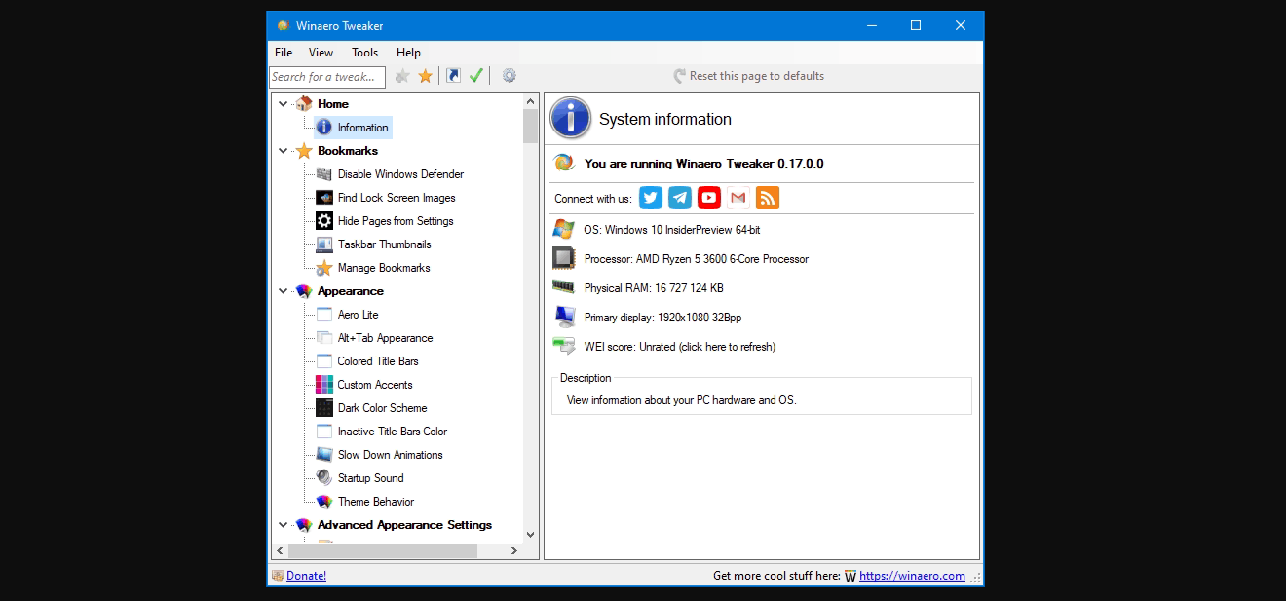The height and width of the screenshot is (601, 1286).
Task: Focus the Search for a tweak field
Action: click(327, 77)
